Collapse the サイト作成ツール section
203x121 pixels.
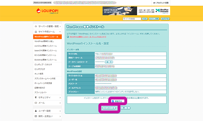click(x=47, y=32)
